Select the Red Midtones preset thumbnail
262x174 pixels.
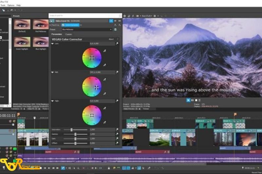(41, 24)
